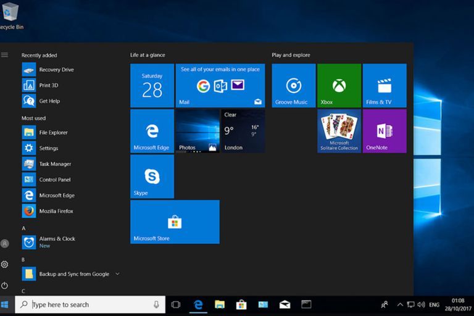Viewport: 474px width, 316px height.
Task: Expand Backup and Sync from Google folder
Action: [x=117, y=274]
